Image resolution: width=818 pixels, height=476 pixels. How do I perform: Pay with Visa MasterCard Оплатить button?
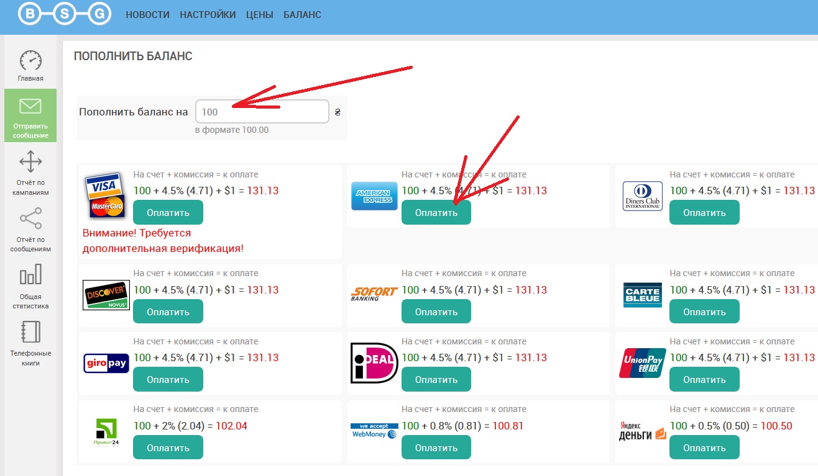click(x=168, y=212)
